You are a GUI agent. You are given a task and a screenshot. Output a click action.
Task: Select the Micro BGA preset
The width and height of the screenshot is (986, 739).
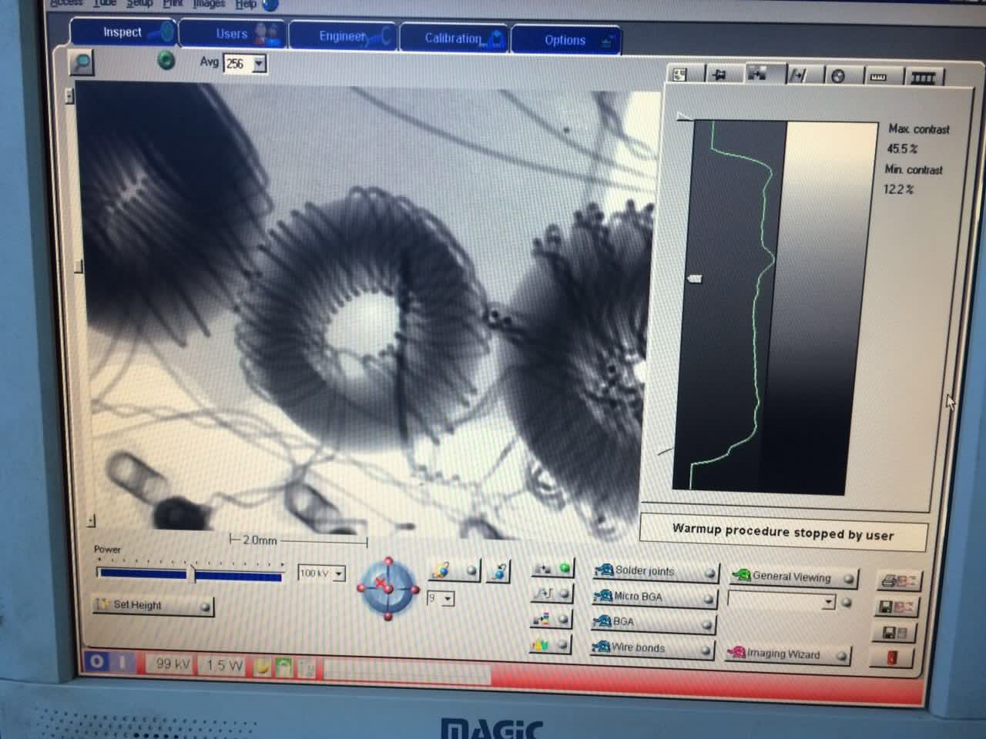(653, 597)
